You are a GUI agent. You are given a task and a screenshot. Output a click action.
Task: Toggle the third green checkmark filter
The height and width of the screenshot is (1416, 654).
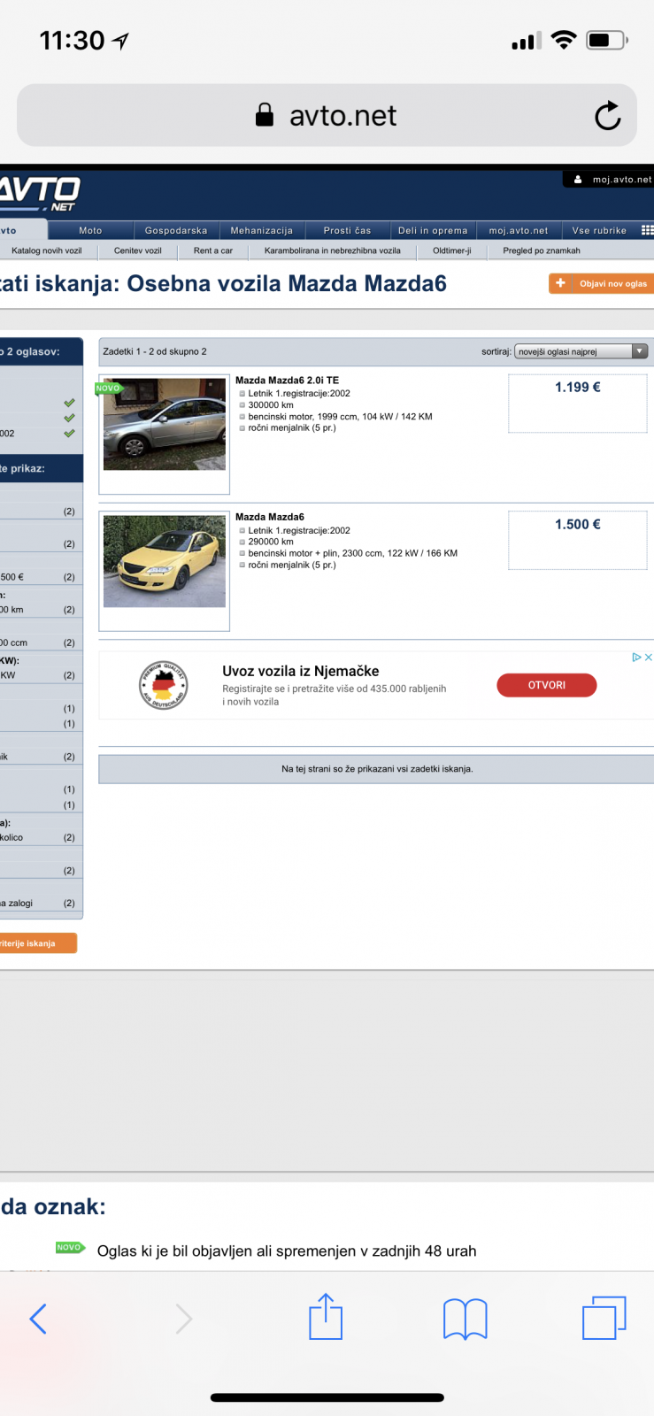pyautogui.click(x=69, y=434)
